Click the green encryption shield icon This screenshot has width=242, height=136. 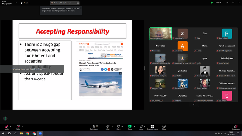(212, 3)
